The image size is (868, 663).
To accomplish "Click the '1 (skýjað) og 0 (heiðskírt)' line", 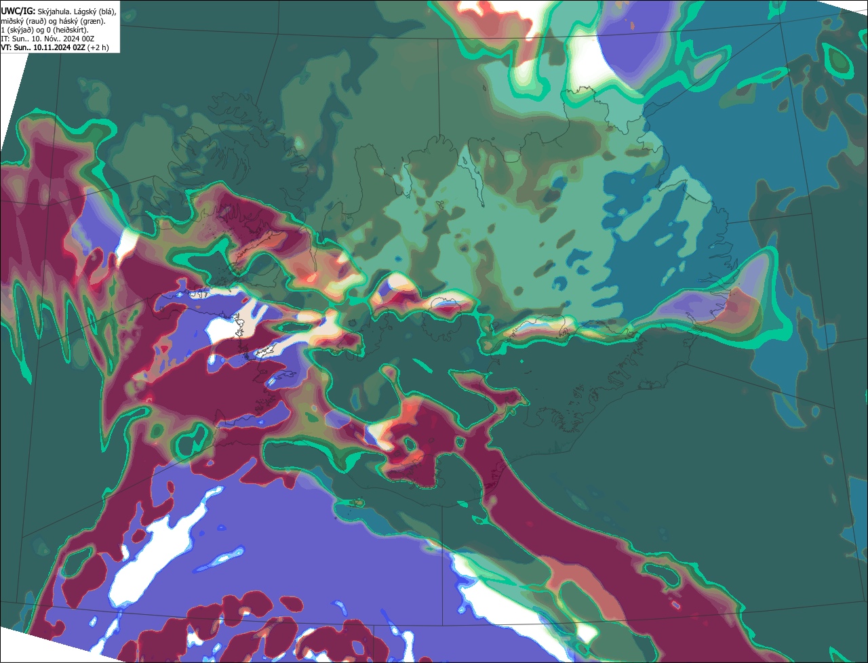I will coord(45,31).
